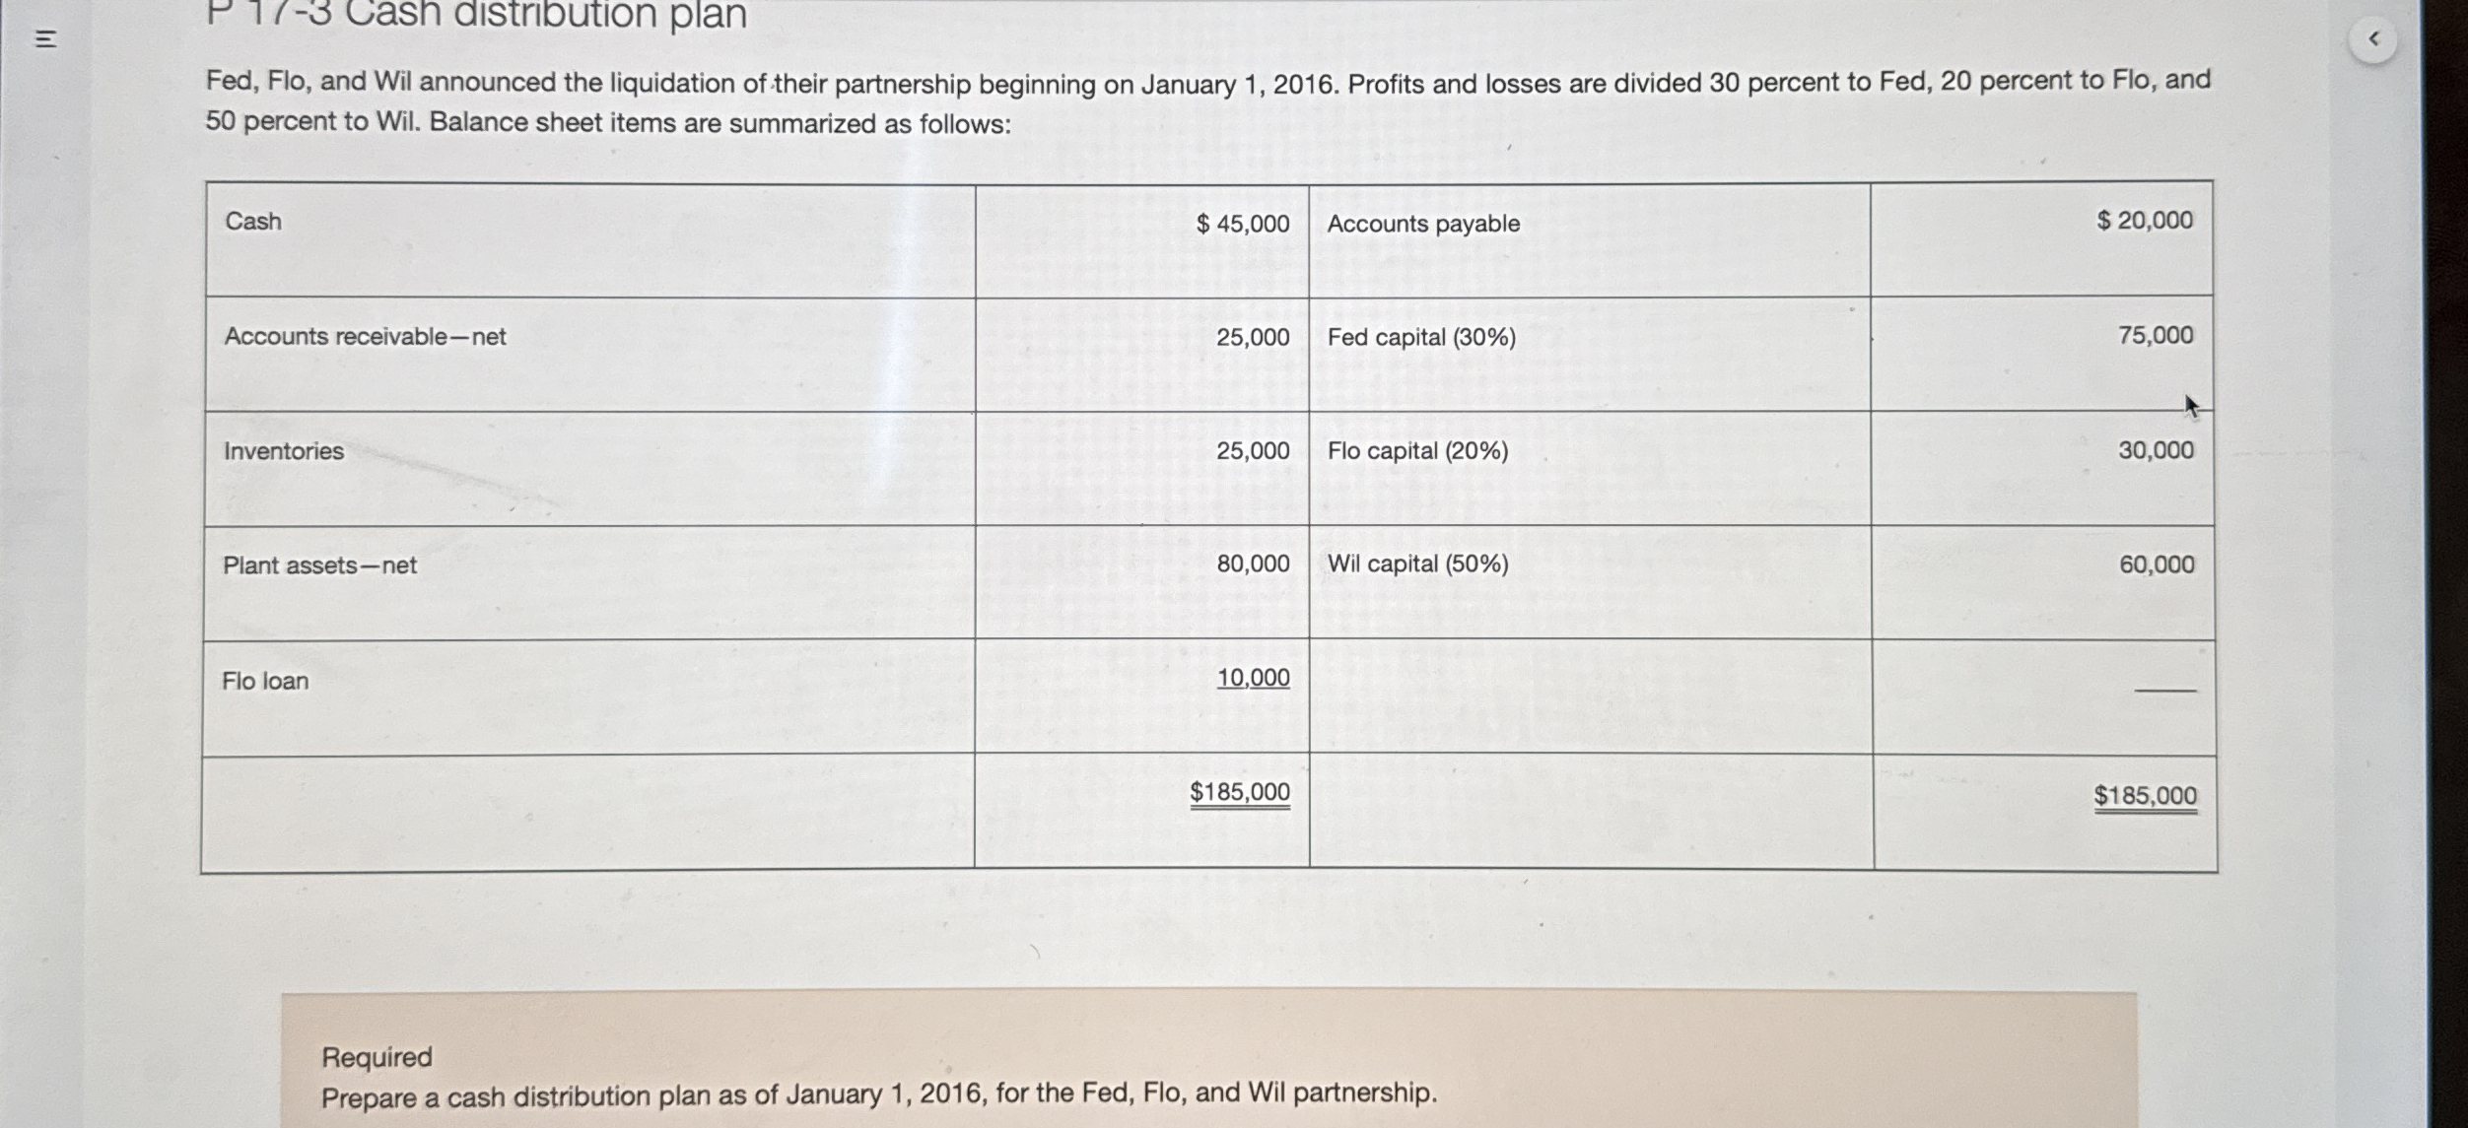Click the Accounts receivable—net label

click(x=366, y=336)
